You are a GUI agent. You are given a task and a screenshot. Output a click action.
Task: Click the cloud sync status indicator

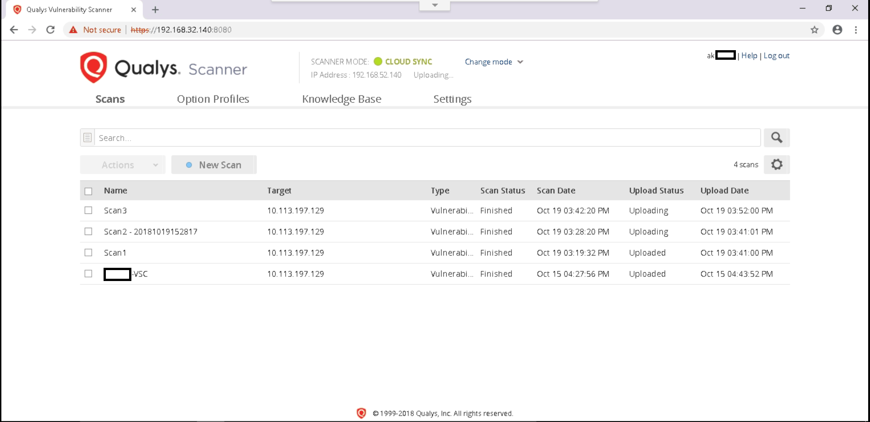click(378, 61)
